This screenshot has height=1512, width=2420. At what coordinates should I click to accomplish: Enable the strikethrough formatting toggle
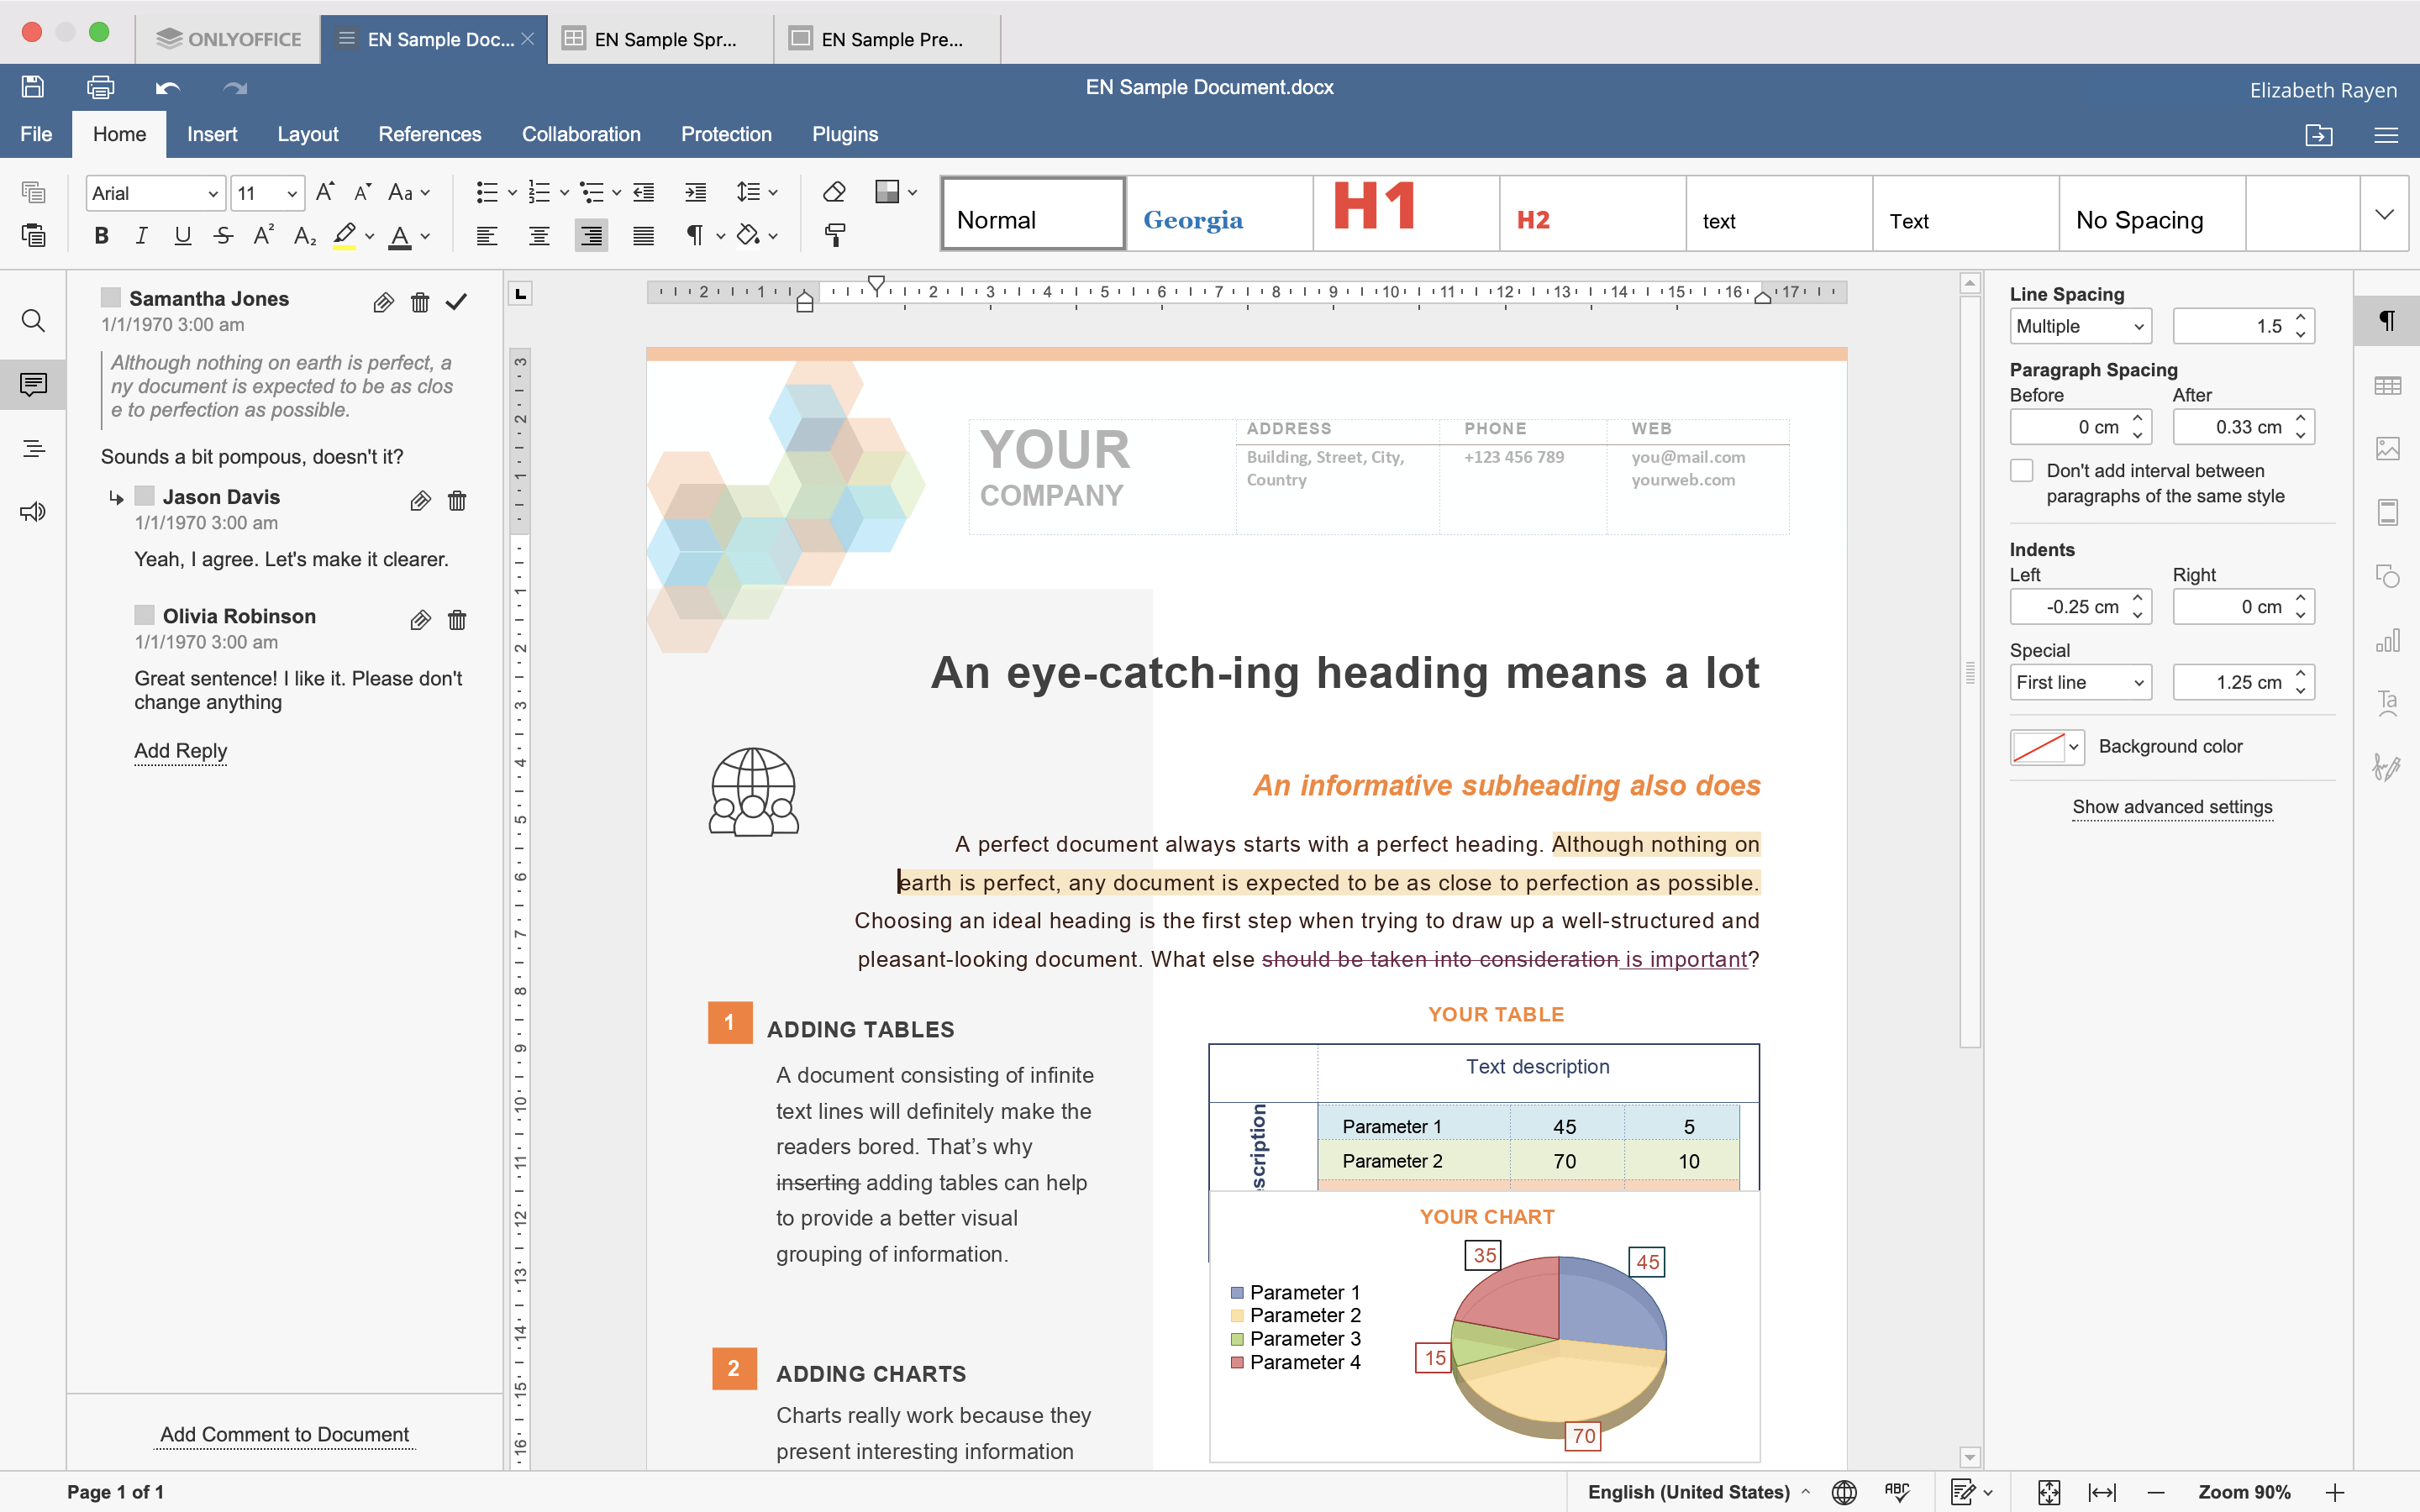coord(224,234)
